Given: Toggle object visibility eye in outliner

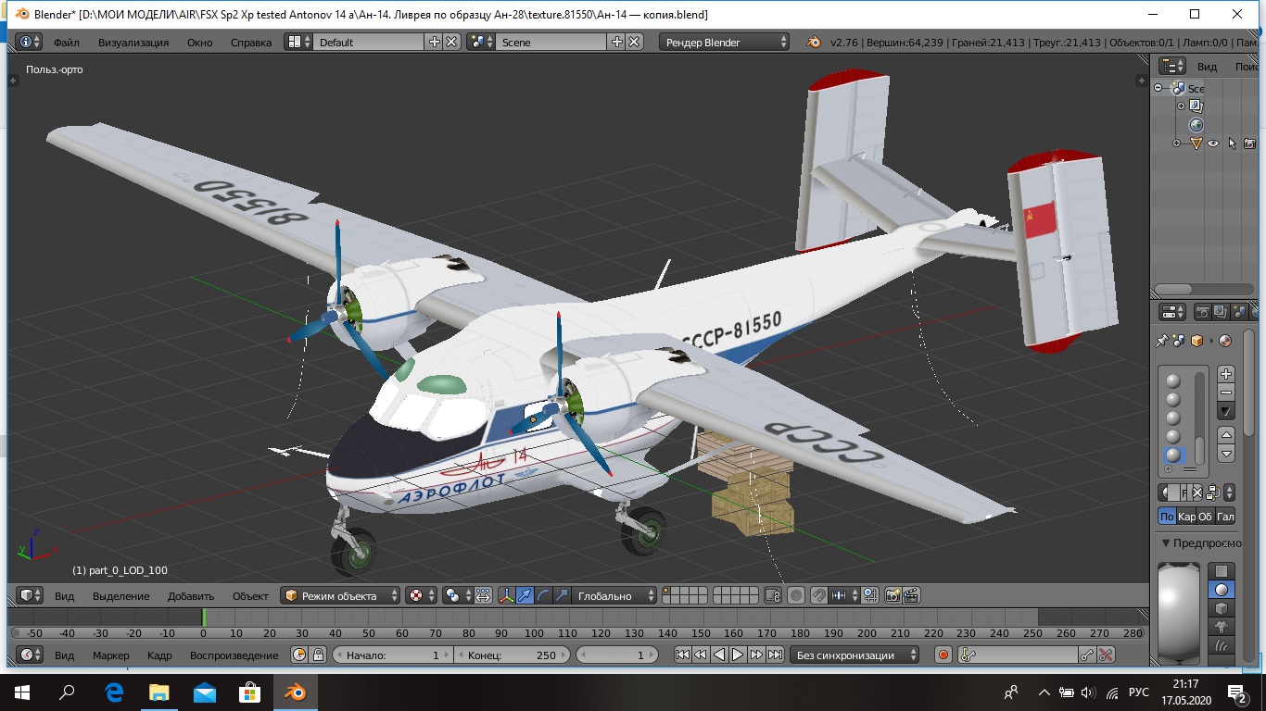Looking at the screenshot, I should pos(1212,143).
